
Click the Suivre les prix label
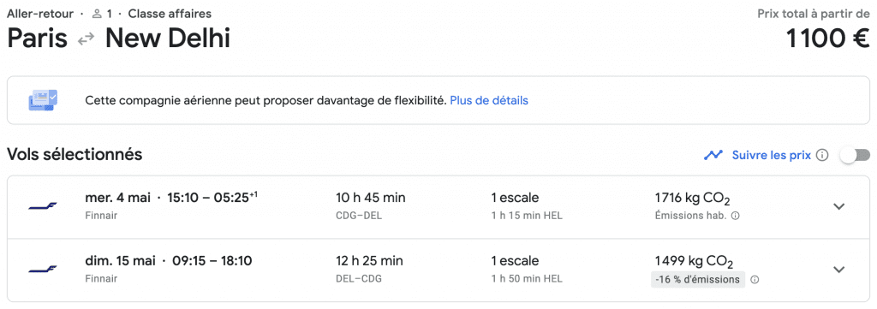click(x=772, y=155)
